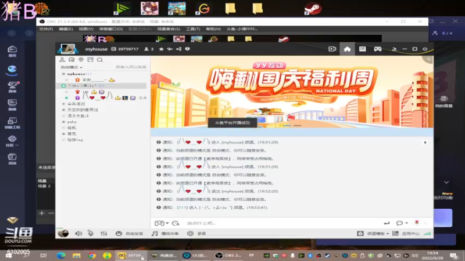Click the enter send arrow in chat input

pyautogui.click(x=387, y=223)
